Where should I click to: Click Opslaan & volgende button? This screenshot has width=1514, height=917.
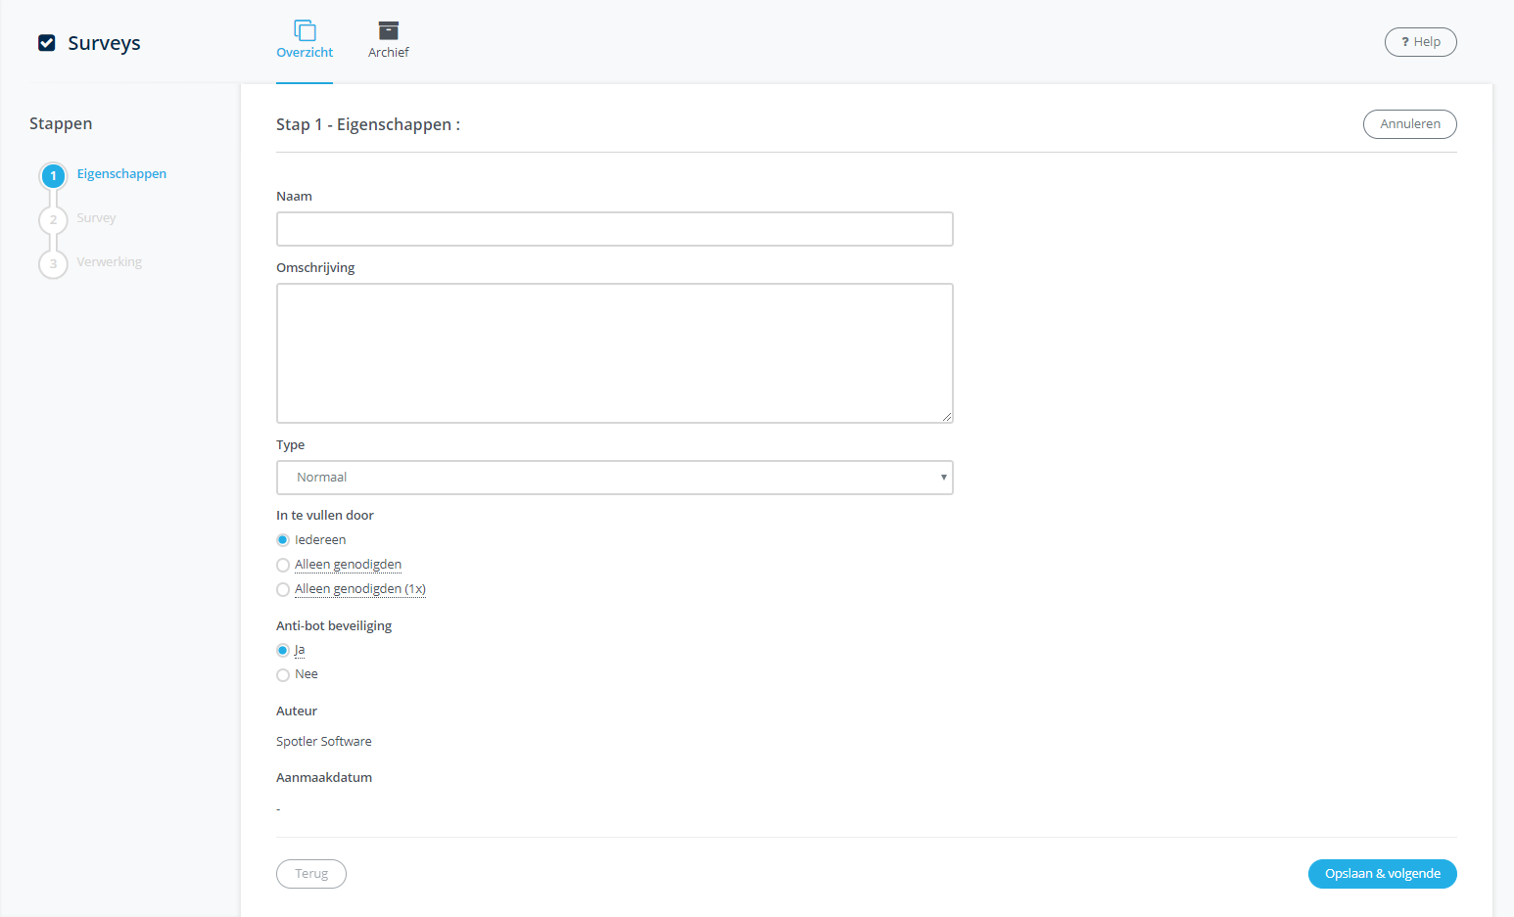1382,874
